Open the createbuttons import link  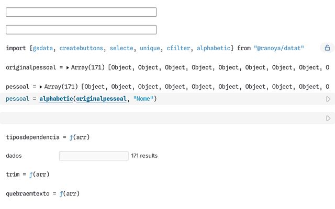tap(81, 48)
